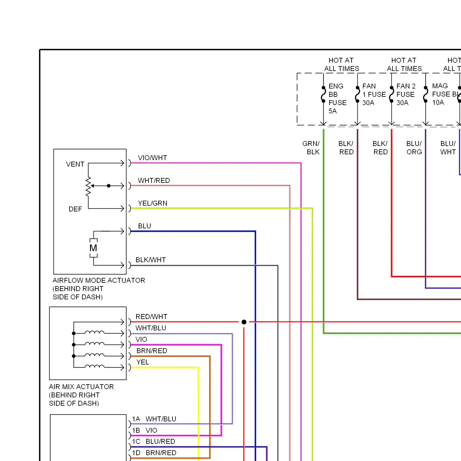Click the splice dot on the RED/WHT wire
This screenshot has height=461, width=461.
[244, 322]
